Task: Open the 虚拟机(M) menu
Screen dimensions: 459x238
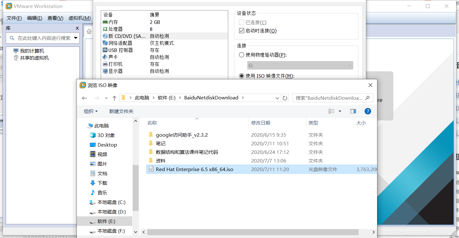Action: [80, 18]
